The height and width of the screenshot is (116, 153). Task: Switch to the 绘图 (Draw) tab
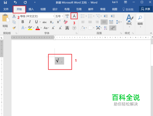43,9
